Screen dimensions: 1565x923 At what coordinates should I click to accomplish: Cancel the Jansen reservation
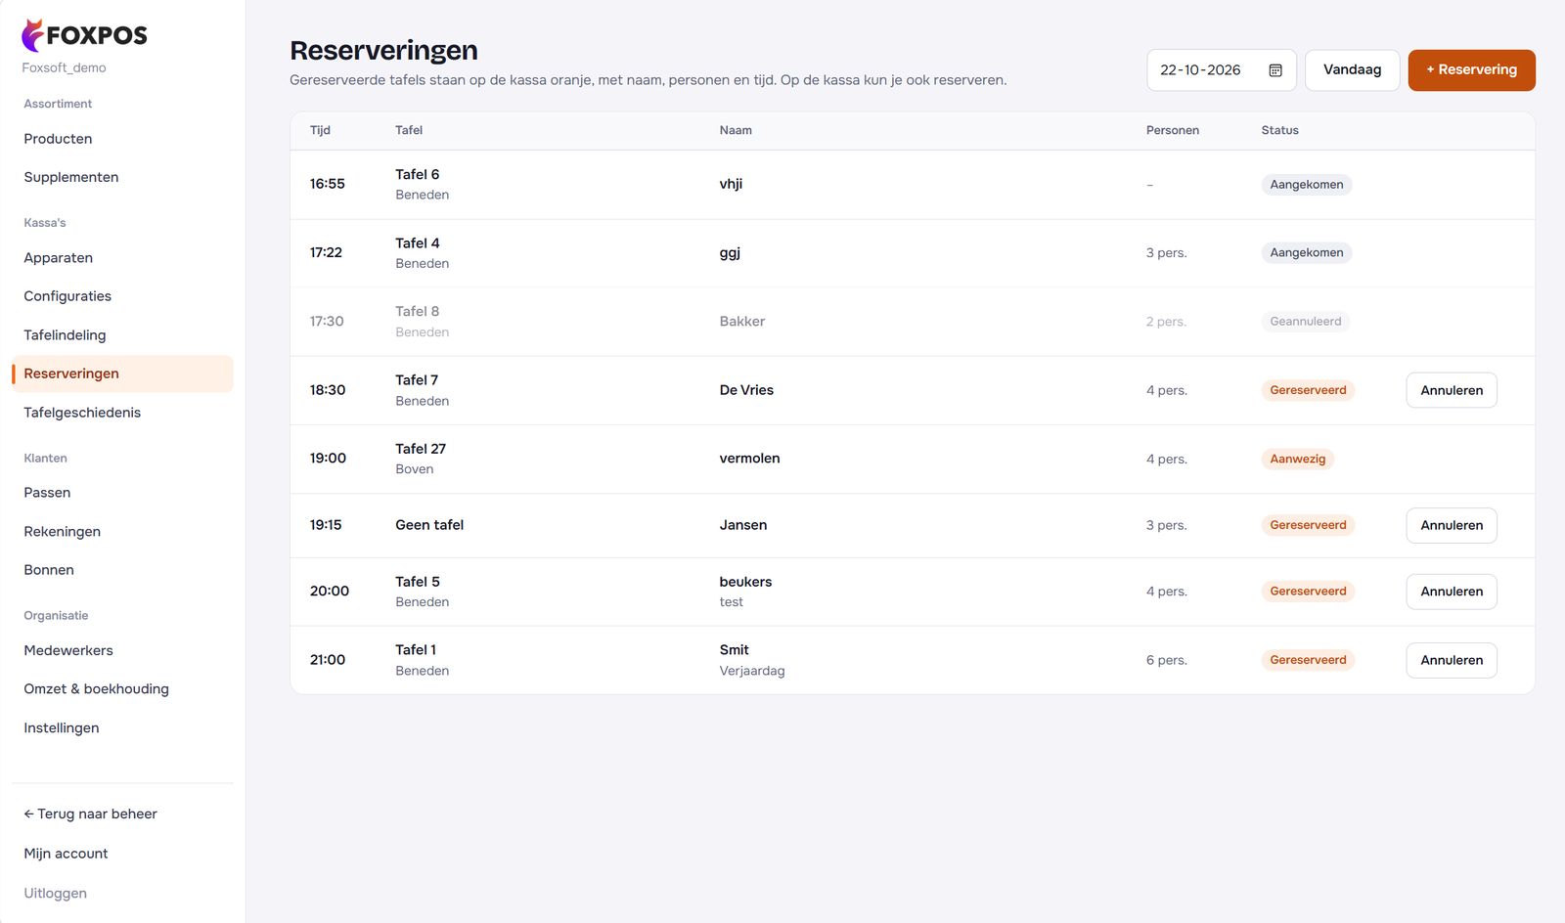(1452, 525)
